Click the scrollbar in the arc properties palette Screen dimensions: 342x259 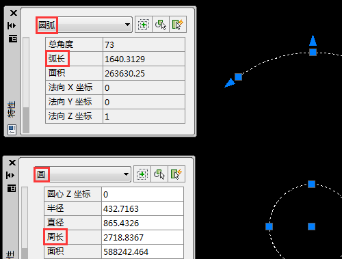click(26, 85)
